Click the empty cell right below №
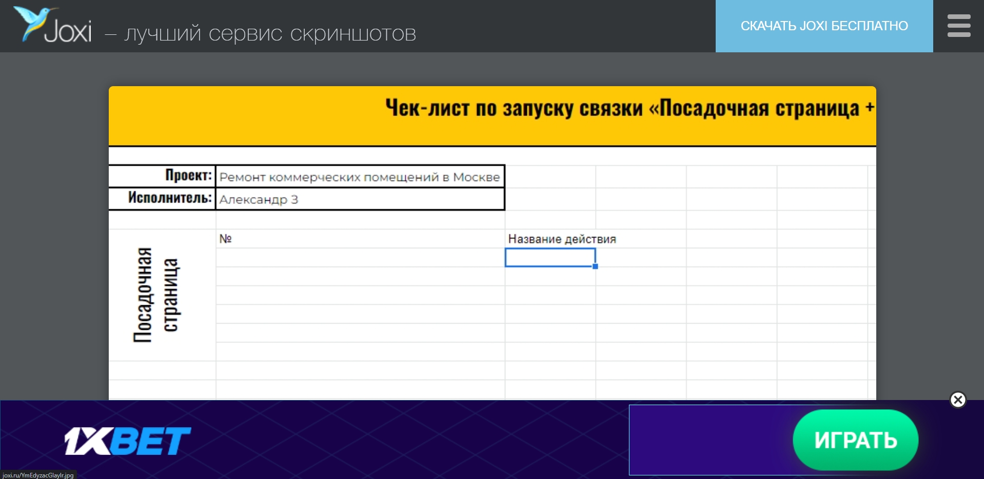The width and height of the screenshot is (984, 479). (360, 257)
